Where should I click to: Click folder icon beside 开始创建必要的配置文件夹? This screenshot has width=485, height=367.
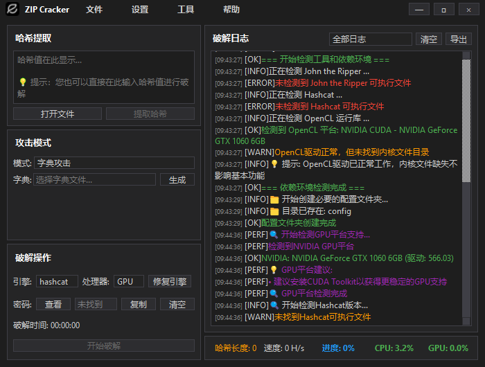[x=274, y=199]
